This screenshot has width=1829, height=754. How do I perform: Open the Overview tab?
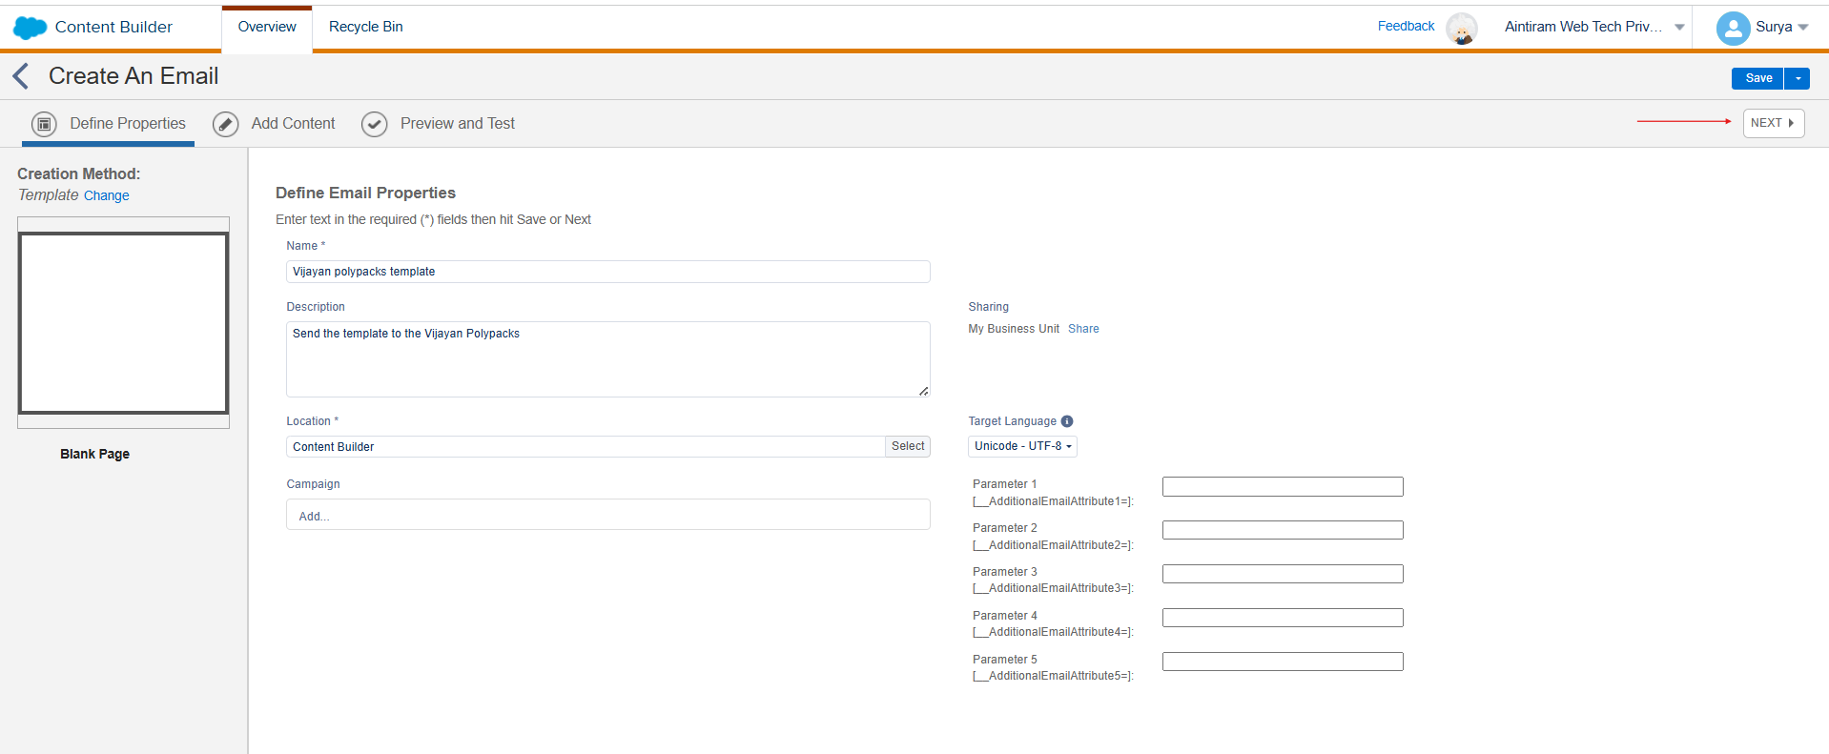(267, 27)
